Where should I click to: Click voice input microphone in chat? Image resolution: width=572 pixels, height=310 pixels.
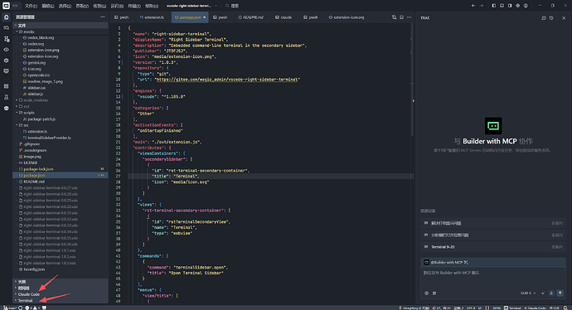(x=551, y=293)
